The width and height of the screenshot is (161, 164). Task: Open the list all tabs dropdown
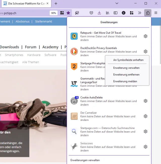[x=117, y=4]
